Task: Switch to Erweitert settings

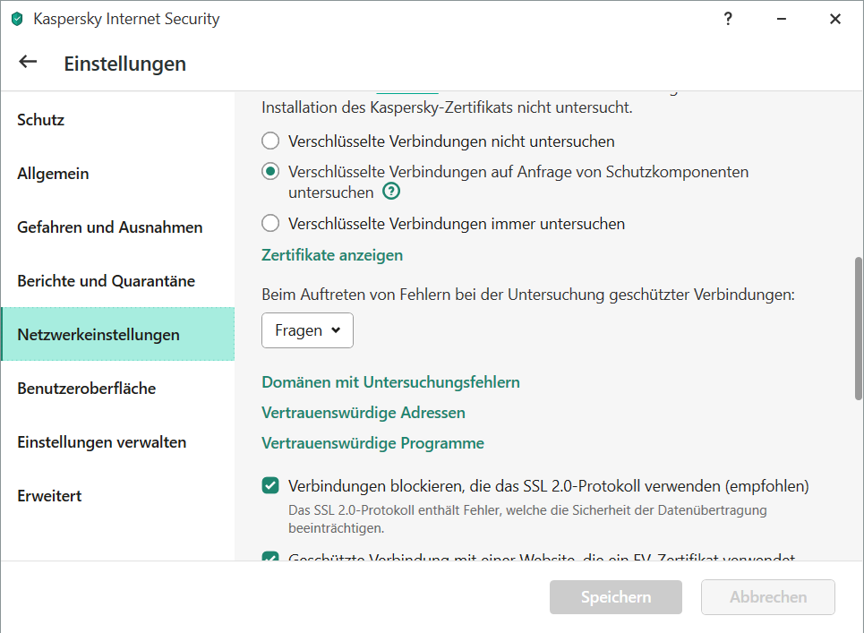Action: 118,496
